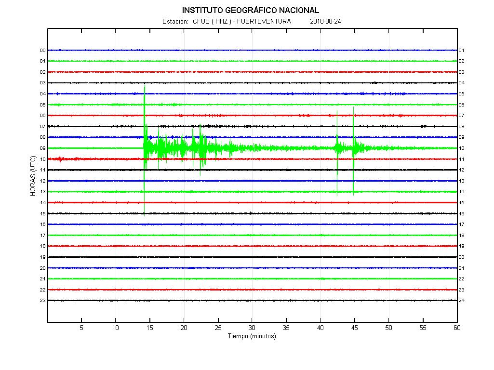
Task: Click x-axis tick label 35 minutes
Action: [x=286, y=328]
